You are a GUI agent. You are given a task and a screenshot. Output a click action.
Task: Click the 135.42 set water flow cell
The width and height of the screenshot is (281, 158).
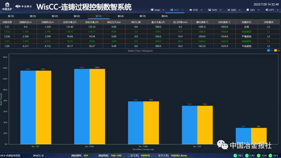[70, 27]
